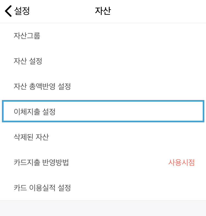Open 카드지출 반영방법 option
This screenshot has height=216, width=206.
[x=41, y=163]
